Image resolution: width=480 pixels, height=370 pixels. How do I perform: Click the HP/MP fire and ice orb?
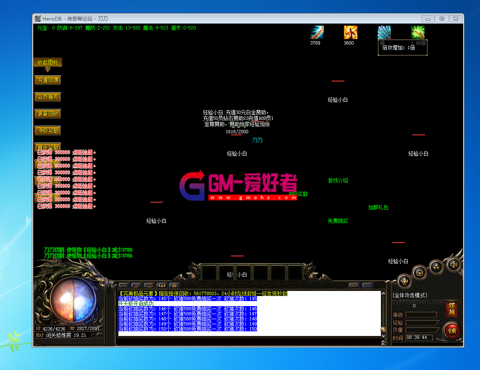73,299
